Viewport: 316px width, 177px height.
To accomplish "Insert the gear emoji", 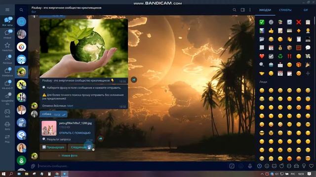I will [x=271, y=22].
